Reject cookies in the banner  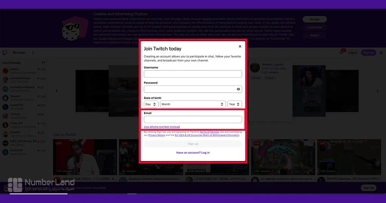[x=315, y=35]
